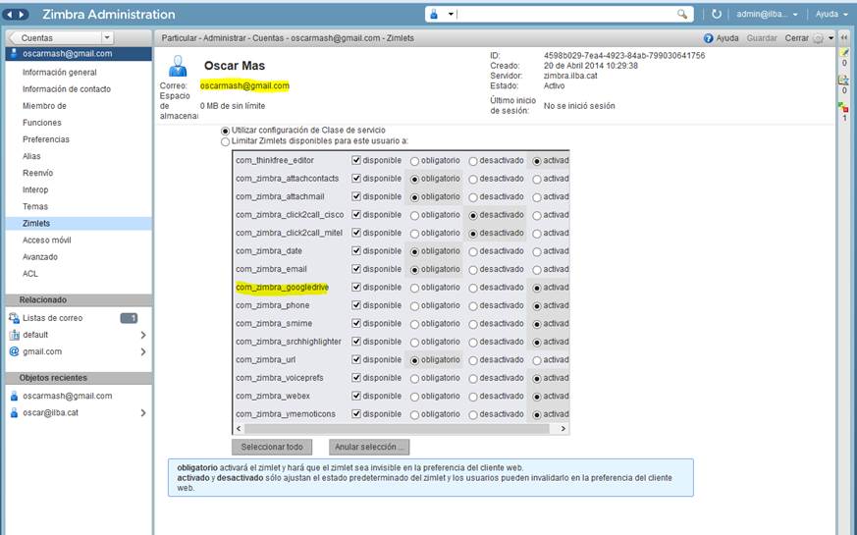Viewport: 857px width, 535px height.
Task: Expand the gmail.com related item chevron
Action: coord(143,351)
